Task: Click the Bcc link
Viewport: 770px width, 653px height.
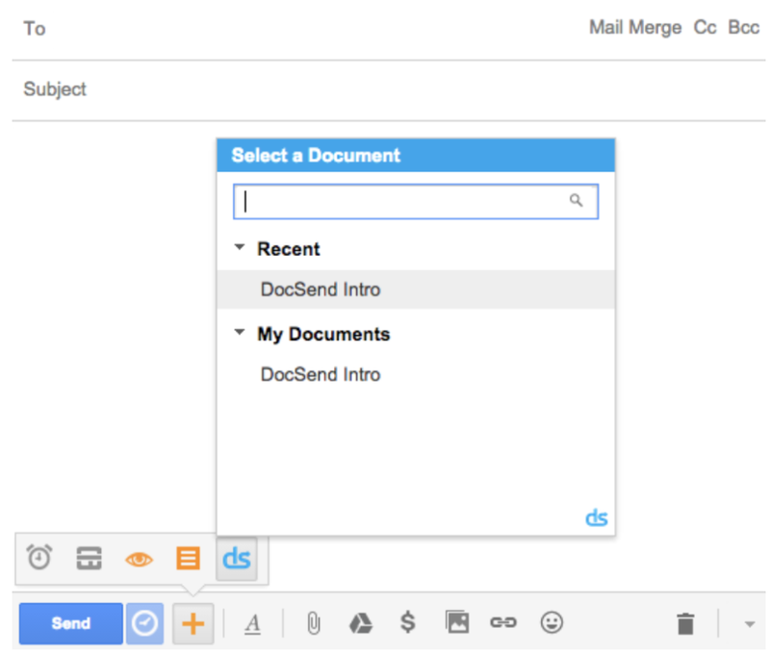Action: [x=743, y=28]
